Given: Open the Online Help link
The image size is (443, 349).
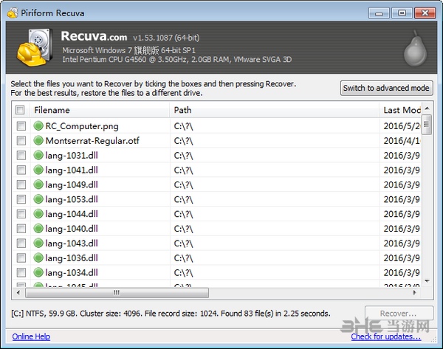Looking at the screenshot, I should [31, 336].
